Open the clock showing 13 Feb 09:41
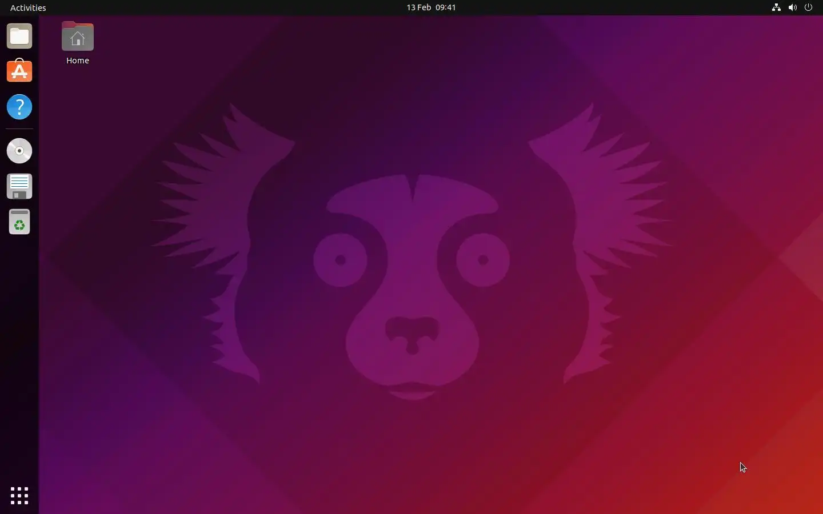This screenshot has width=823, height=514. coord(432,7)
